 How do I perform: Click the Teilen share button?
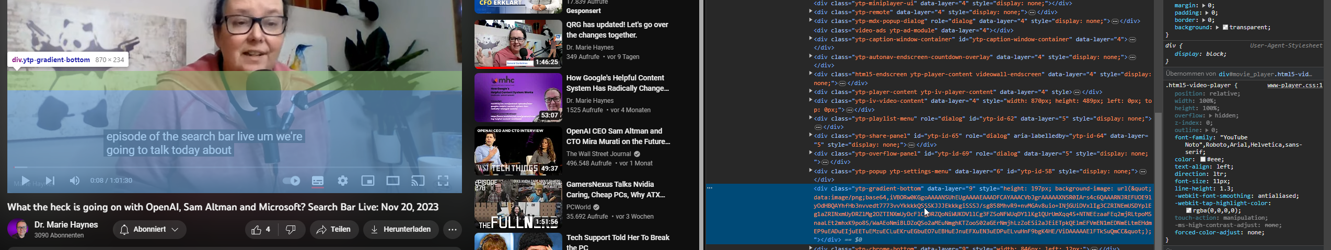coord(334,230)
